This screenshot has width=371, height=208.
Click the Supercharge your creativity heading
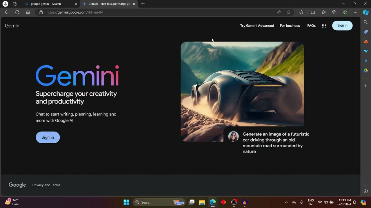click(76, 97)
